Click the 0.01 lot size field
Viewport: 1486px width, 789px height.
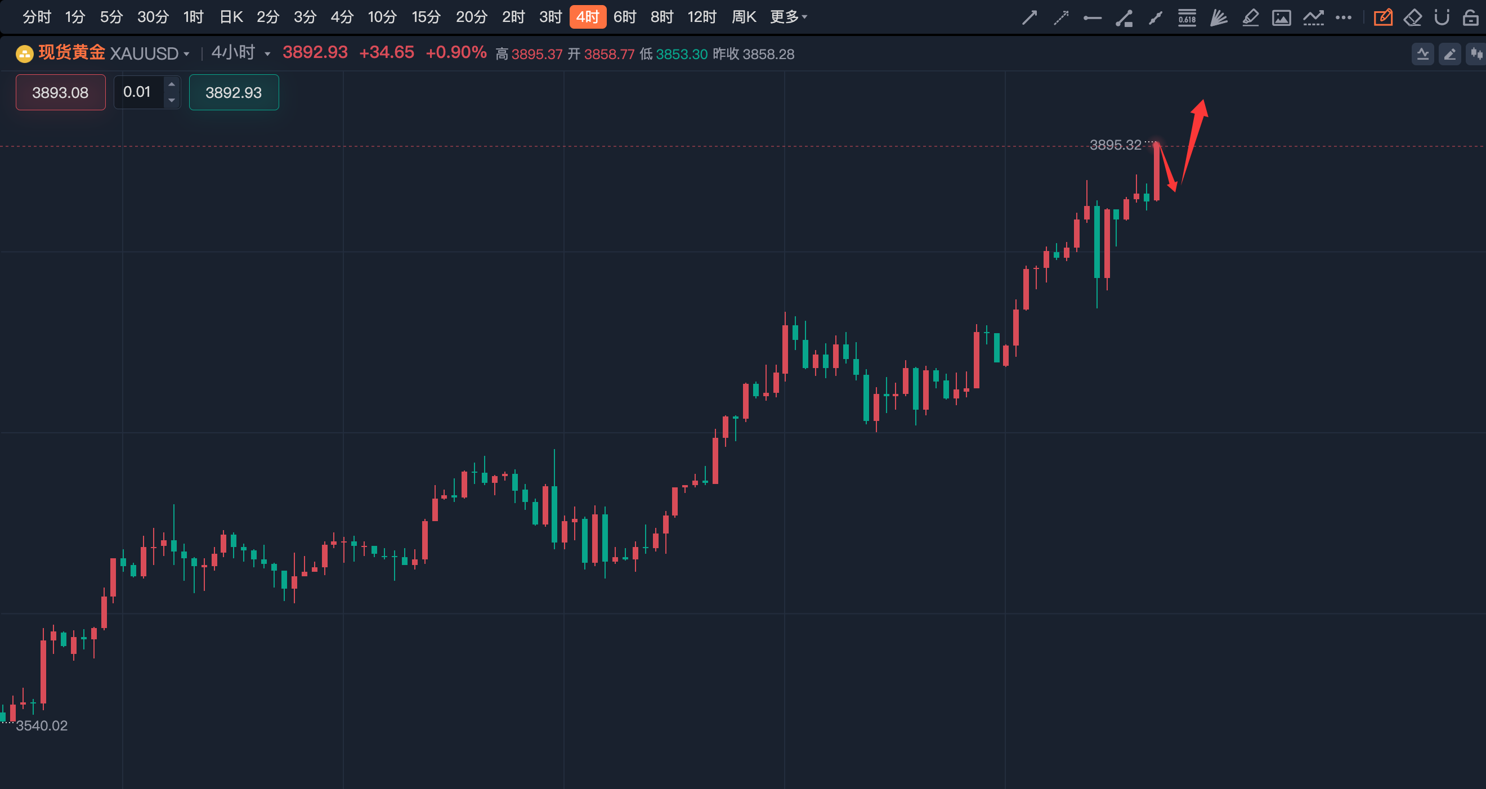click(x=138, y=92)
